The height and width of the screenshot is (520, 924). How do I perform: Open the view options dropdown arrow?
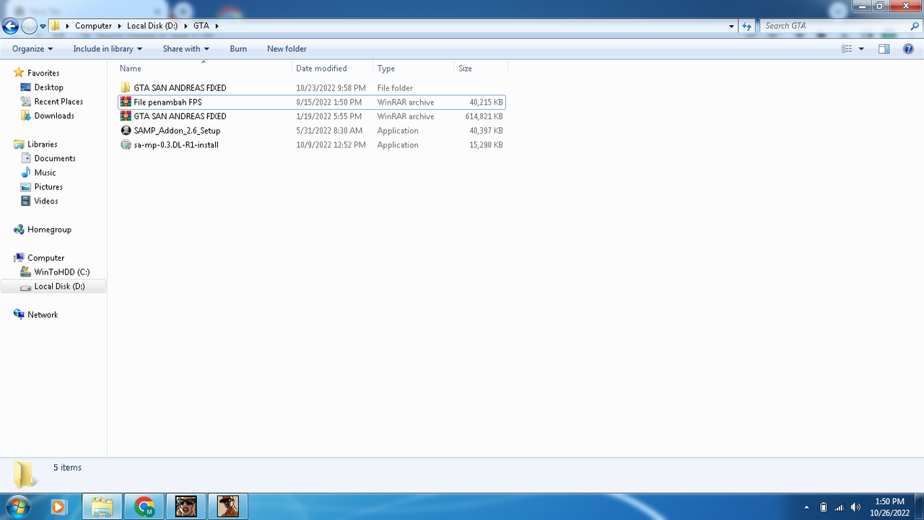pos(861,49)
